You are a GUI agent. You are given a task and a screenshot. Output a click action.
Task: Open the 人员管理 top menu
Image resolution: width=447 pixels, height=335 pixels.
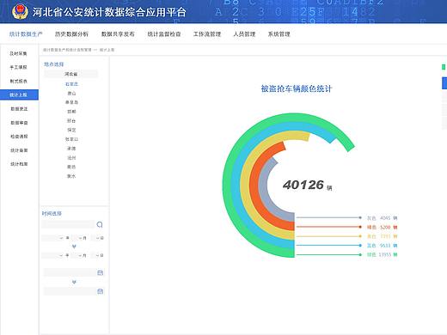[x=244, y=34]
